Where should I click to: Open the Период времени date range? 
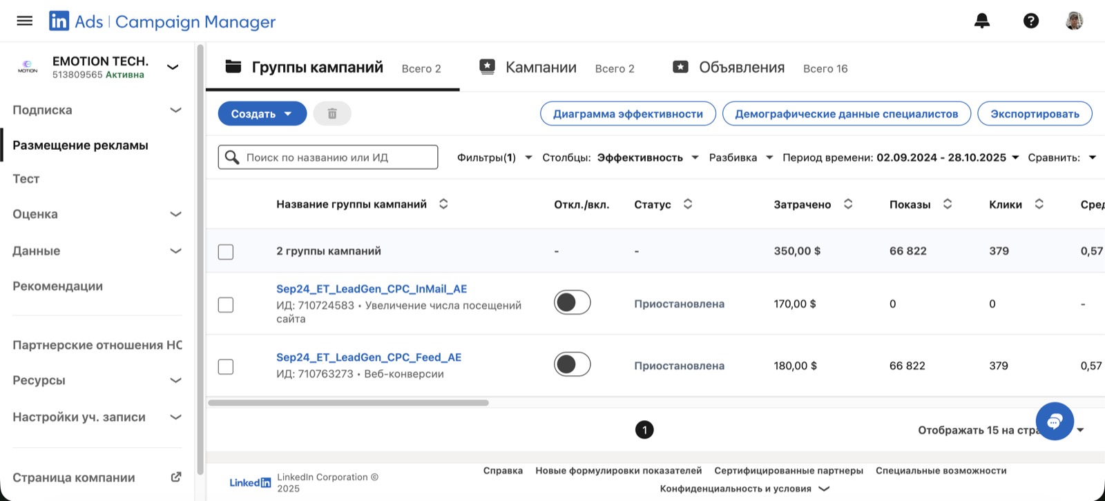pos(901,157)
